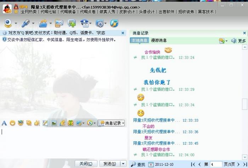
Task: Start voice call with microphone icon
Action: (x=26, y=23)
